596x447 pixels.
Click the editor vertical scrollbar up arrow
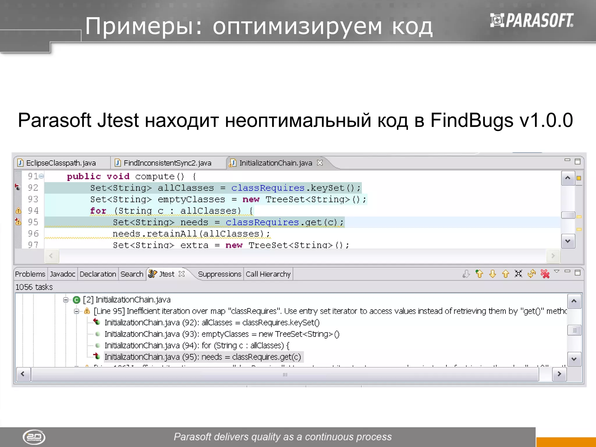pos(568,178)
